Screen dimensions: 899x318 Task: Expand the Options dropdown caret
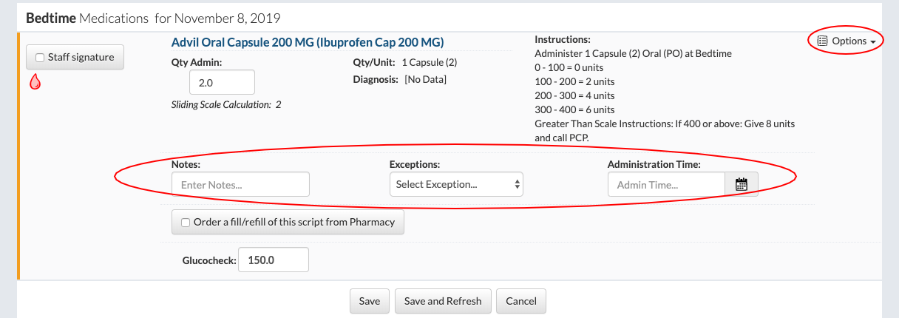click(873, 42)
